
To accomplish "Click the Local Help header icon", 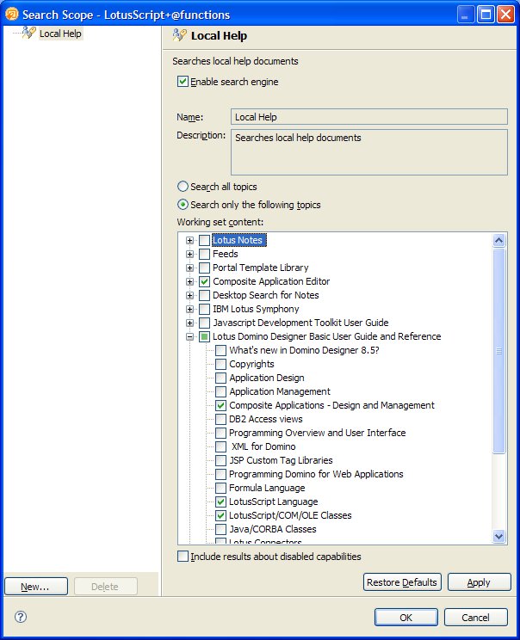I will pos(180,35).
